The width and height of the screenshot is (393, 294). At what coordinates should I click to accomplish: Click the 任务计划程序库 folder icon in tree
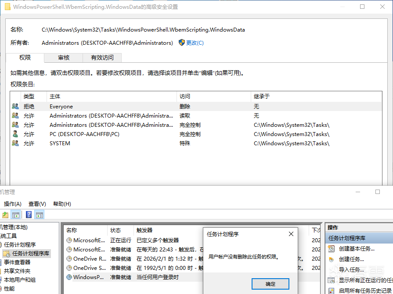click(x=7, y=254)
